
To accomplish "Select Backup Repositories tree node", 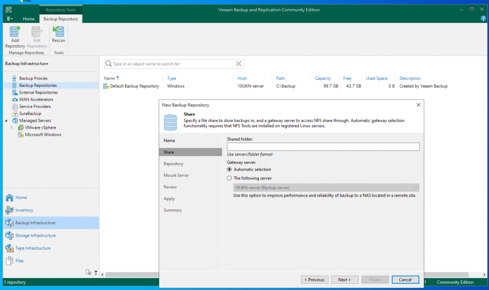I will [38, 85].
